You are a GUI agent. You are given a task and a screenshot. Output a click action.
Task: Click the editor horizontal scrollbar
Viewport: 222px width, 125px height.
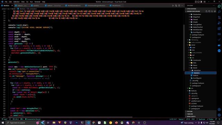point(71,117)
